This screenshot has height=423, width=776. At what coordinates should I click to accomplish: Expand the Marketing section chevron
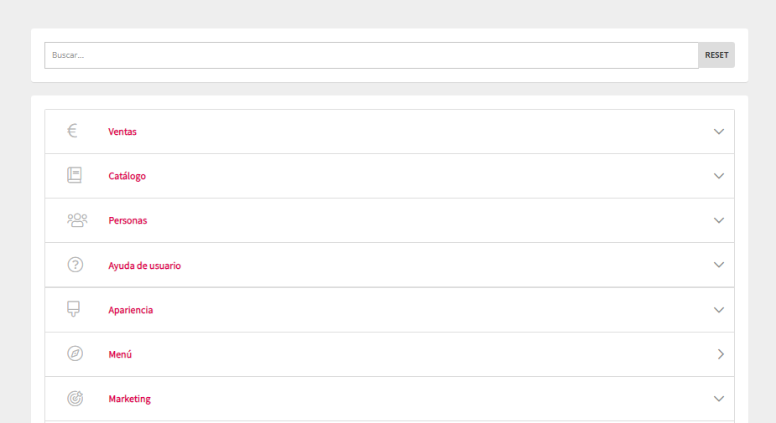tap(719, 399)
